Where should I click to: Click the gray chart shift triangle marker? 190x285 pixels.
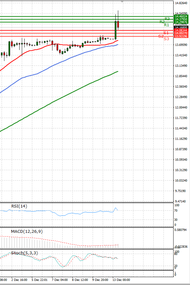(x=122, y=2)
